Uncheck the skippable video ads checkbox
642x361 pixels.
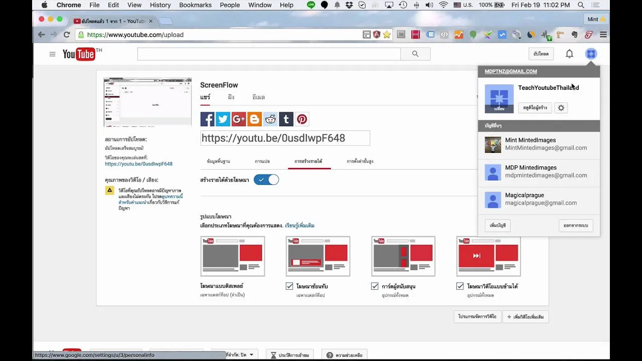tap(460, 286)
